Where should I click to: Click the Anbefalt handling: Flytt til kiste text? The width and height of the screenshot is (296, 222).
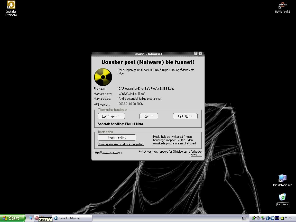point(120,124)
